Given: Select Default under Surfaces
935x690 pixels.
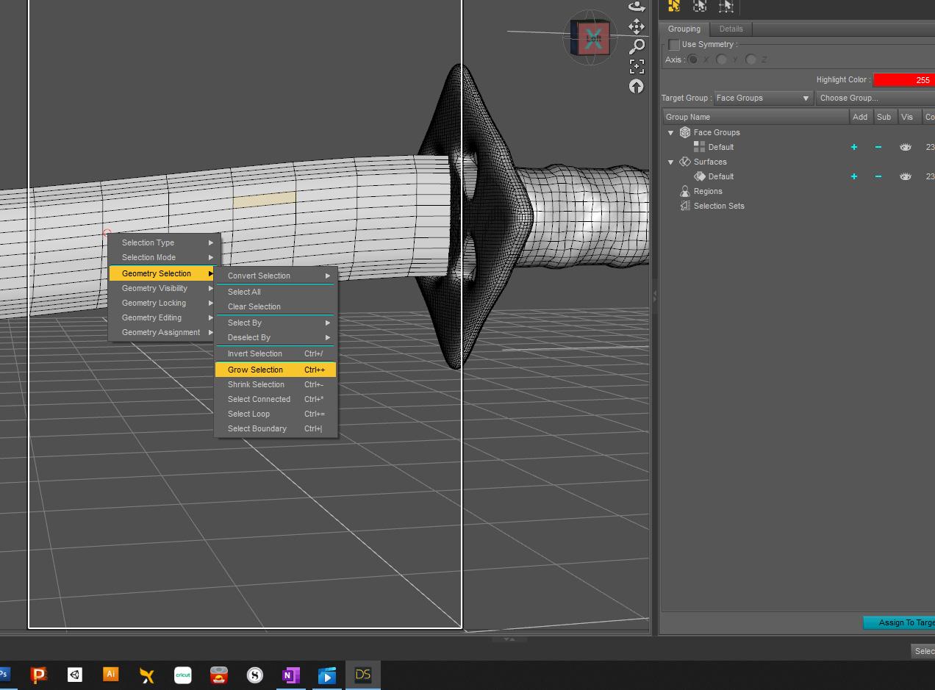Looking at the screenshot, I should pos(720,176).
